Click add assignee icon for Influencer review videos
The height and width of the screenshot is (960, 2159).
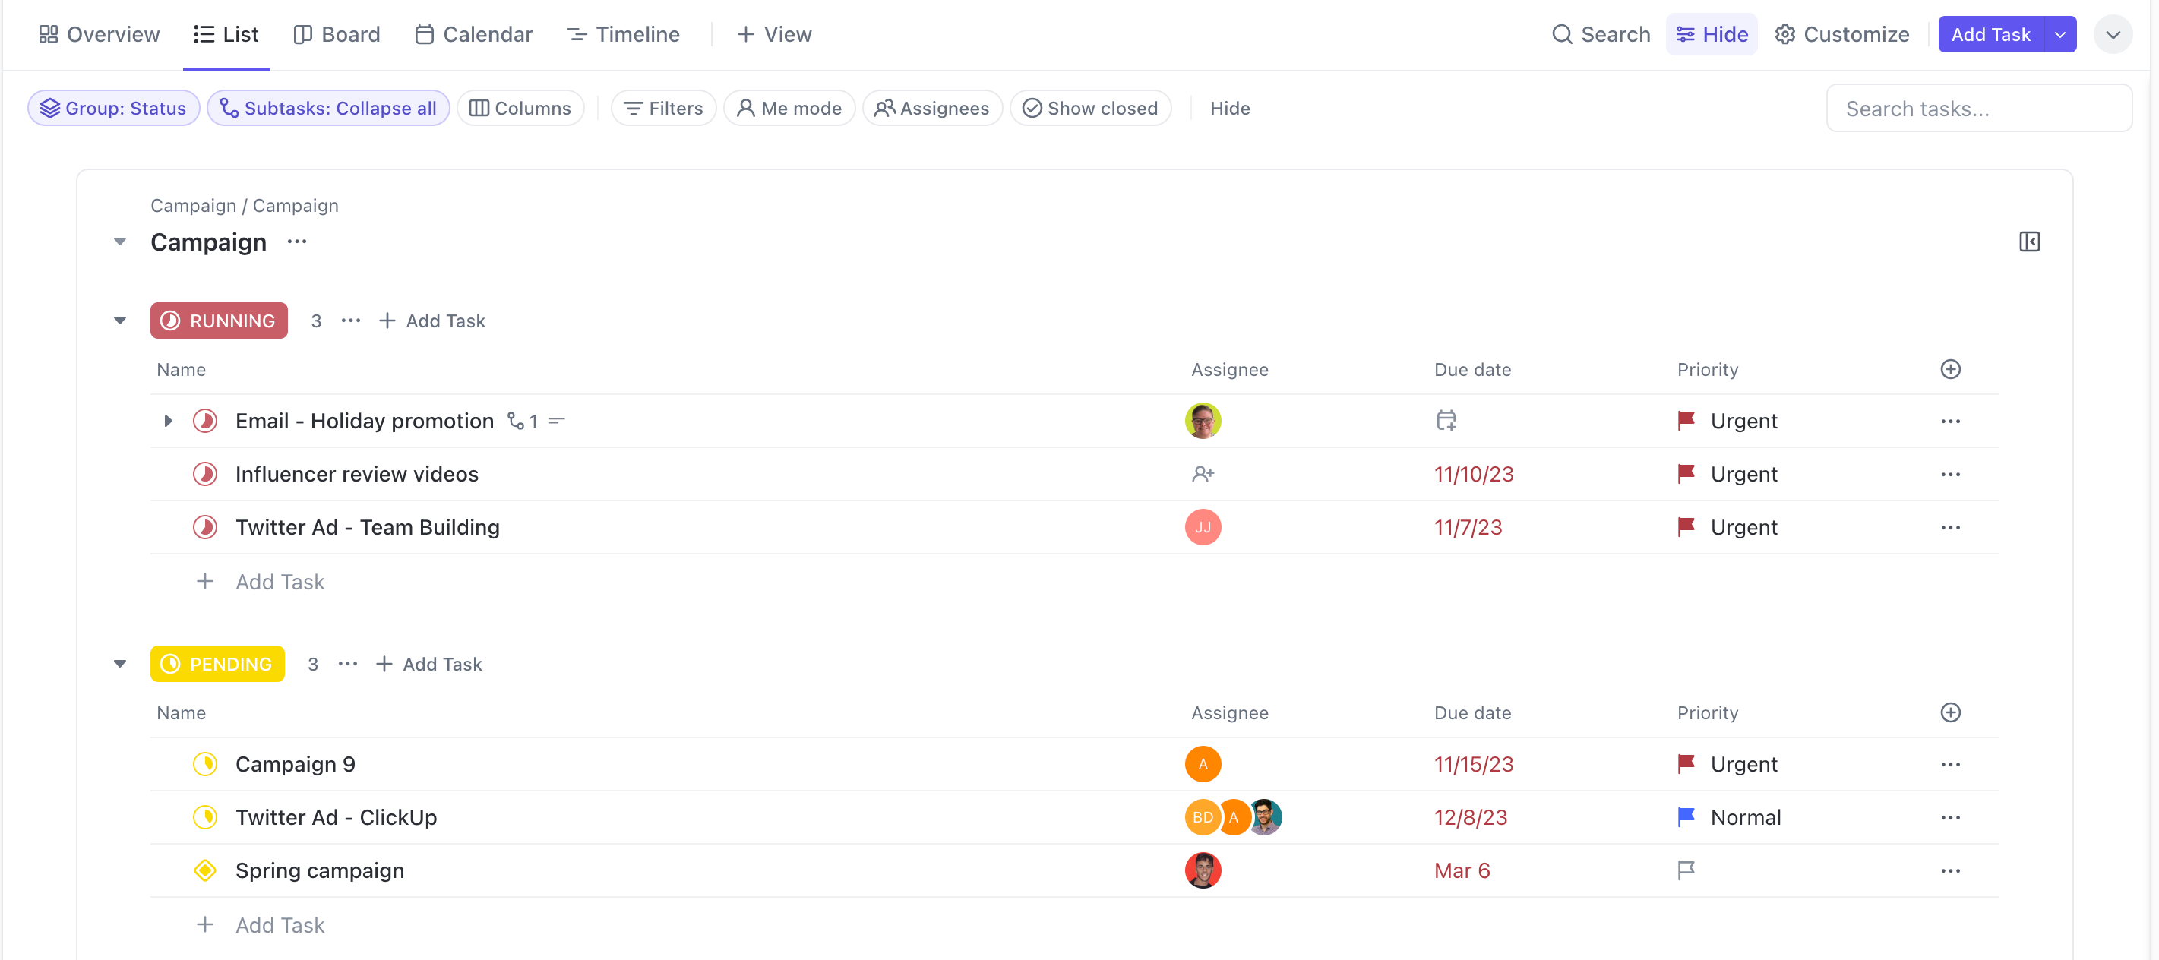[1202, 474]
